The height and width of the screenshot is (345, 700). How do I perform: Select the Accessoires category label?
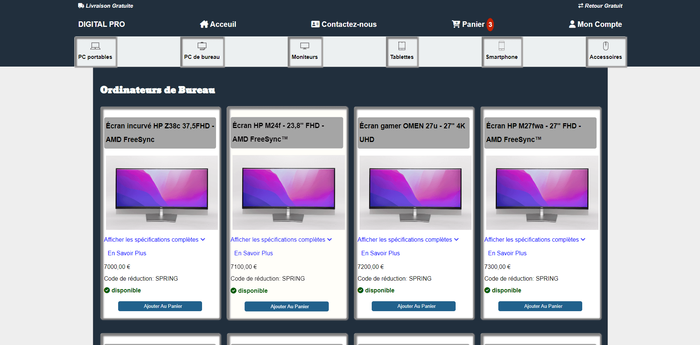pos(606,57)
